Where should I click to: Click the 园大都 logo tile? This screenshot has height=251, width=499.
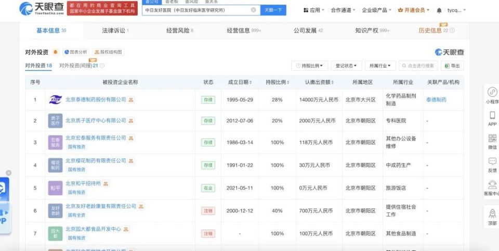(56, 233)
